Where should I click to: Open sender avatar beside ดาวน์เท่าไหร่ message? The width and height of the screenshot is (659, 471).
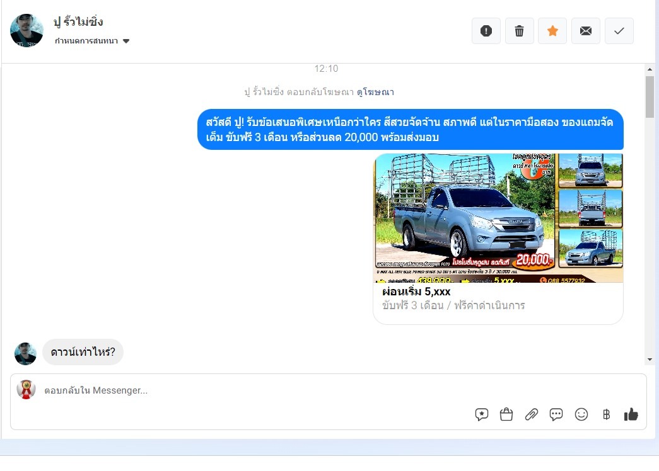pyautogui.click(x=25, y=353)
